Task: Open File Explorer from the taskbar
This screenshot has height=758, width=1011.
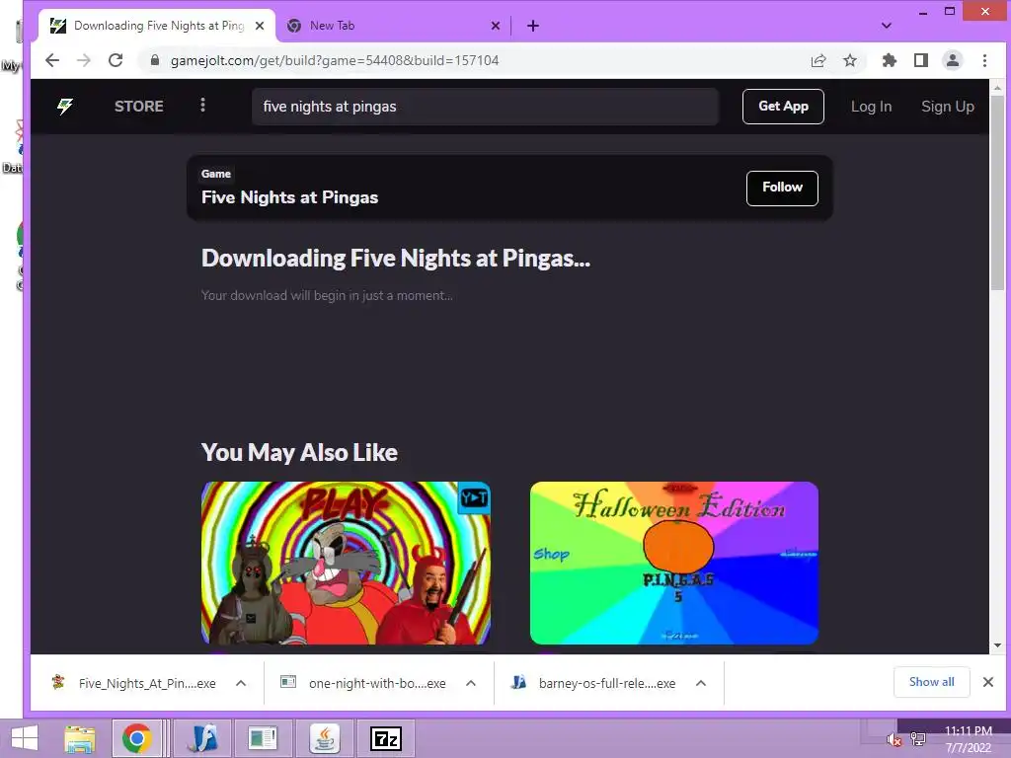Action: 80,738
